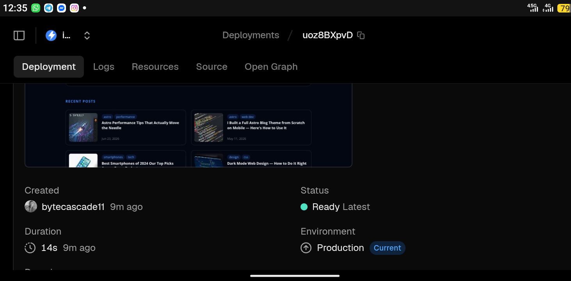
Task: Copy deployment ID uoz8BXpvD icon
Action: 361,36
